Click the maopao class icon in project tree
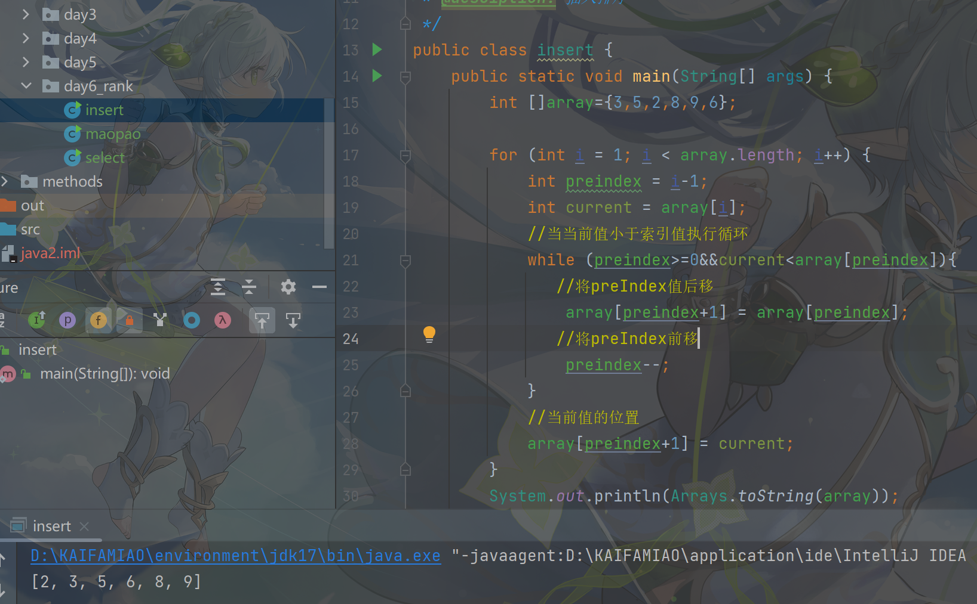The height and width of the screenshot is (604, 977). click(x=72, y=134)
